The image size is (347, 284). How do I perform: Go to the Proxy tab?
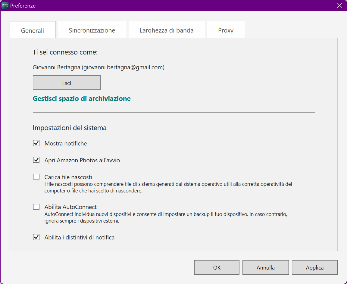point(226,30)
